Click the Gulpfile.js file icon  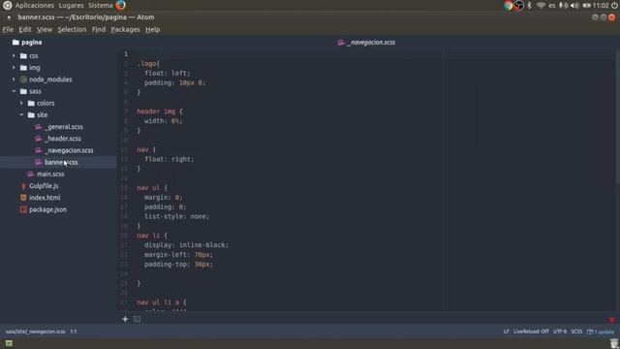(x=23, y=185)
